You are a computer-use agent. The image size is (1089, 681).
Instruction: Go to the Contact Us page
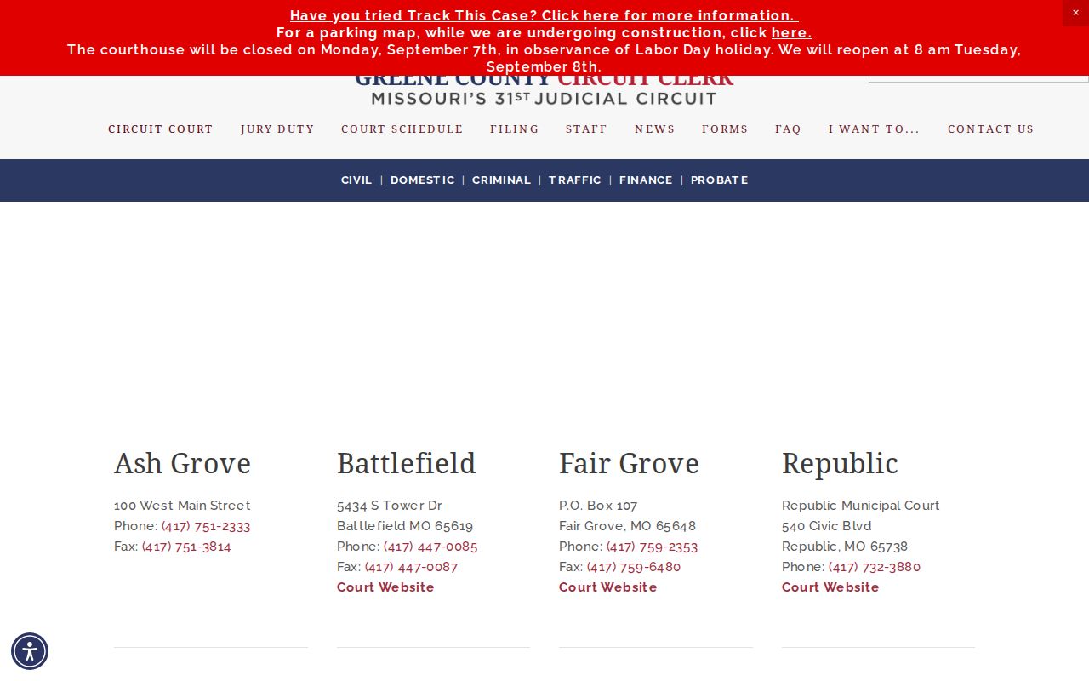[x=991, y=129]
